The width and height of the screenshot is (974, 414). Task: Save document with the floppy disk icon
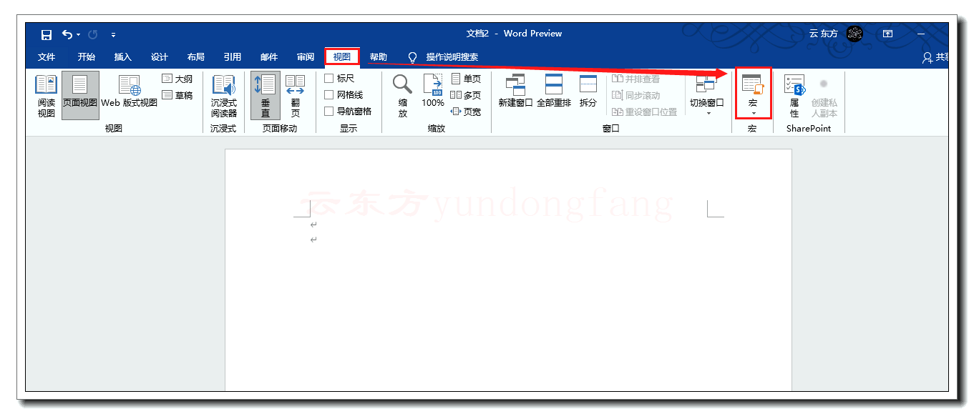pyautogui.click(x=47, y=34)
